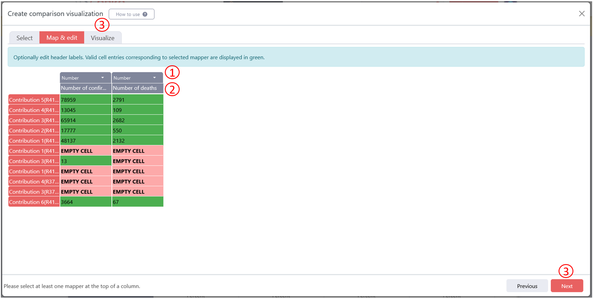Click the Previous button
Image resolution: width=593 pixels, height=298 pixels.
point(527,286)
